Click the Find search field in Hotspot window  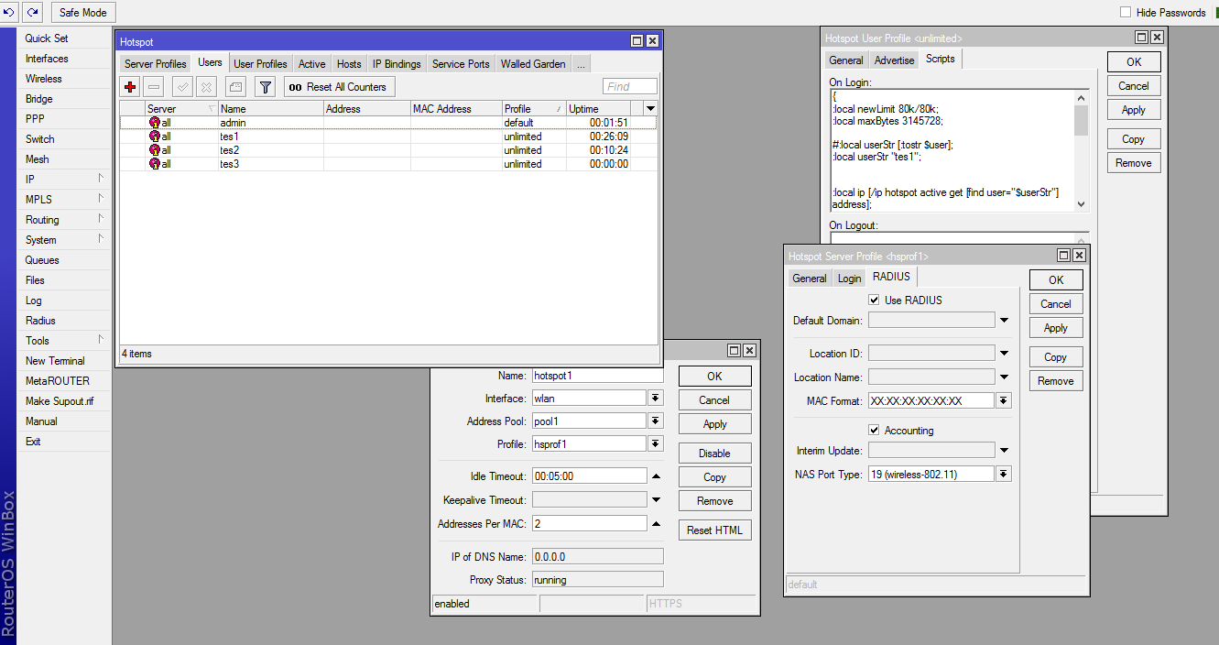[x=630, y=87]
